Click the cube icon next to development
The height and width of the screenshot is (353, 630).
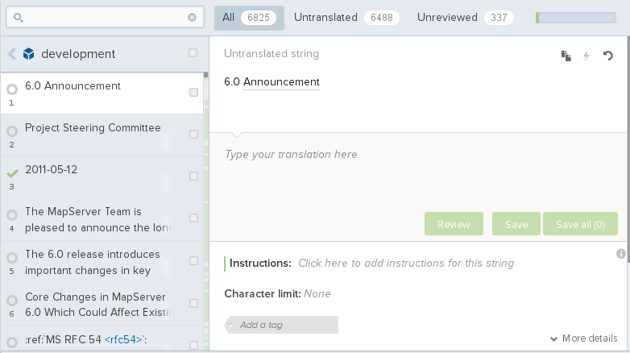tap(29, 54)
